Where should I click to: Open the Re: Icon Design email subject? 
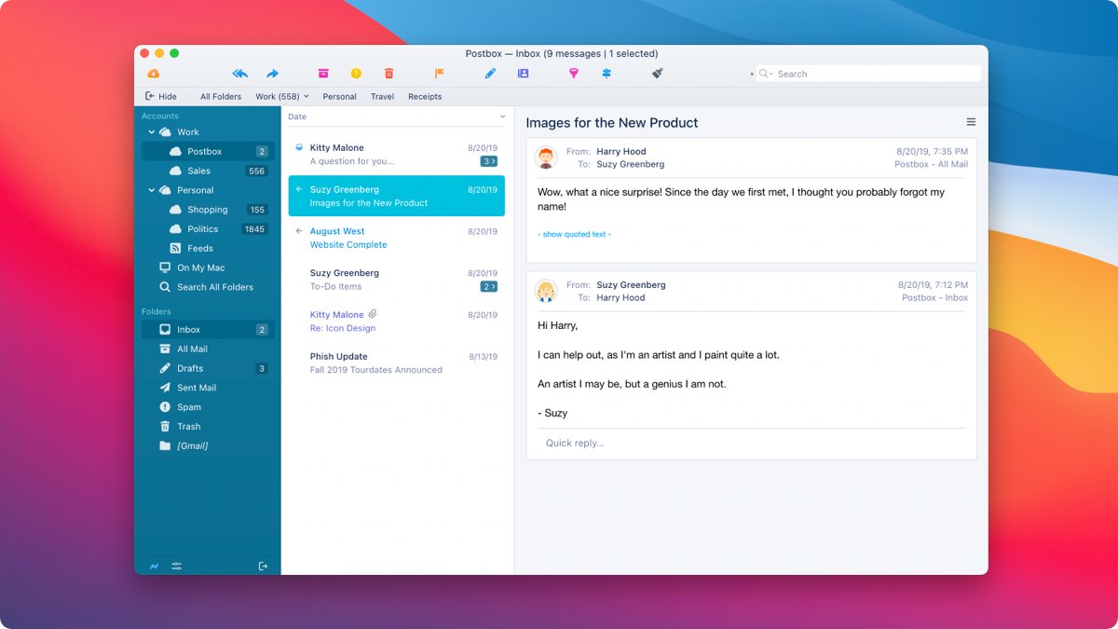click(343, 328)
